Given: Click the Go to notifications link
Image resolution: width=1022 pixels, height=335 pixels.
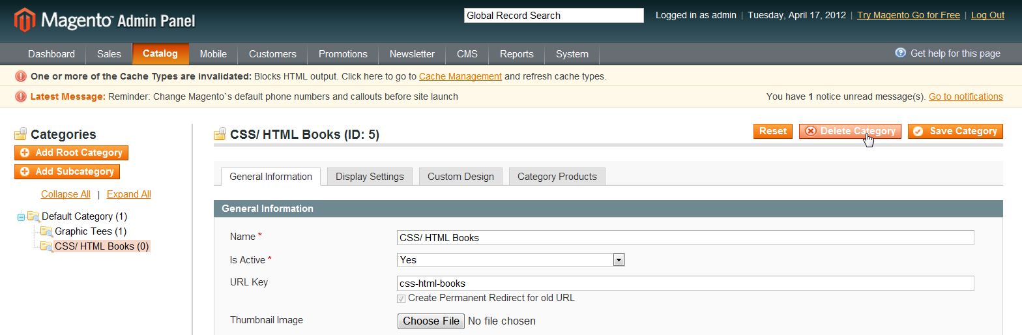Looking at the screenshot, I should coord(966,96).
